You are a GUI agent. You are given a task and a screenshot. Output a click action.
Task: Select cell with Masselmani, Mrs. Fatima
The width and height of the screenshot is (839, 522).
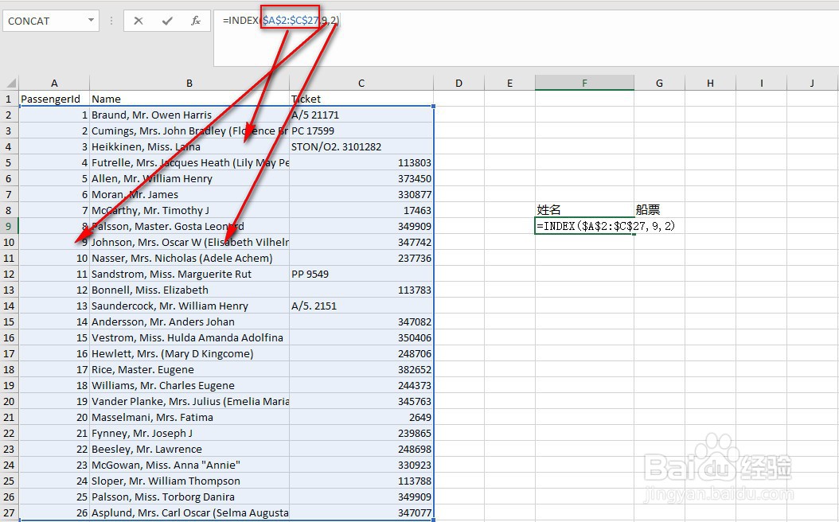[189, 417]
